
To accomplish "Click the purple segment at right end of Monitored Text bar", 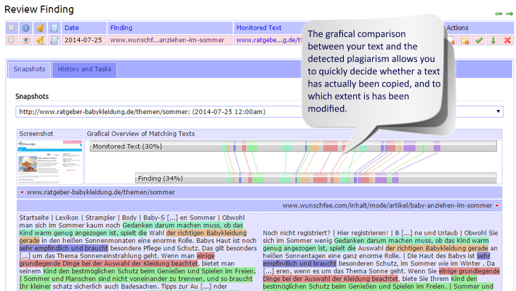I will pyautogui.click(x=437, y=146).
